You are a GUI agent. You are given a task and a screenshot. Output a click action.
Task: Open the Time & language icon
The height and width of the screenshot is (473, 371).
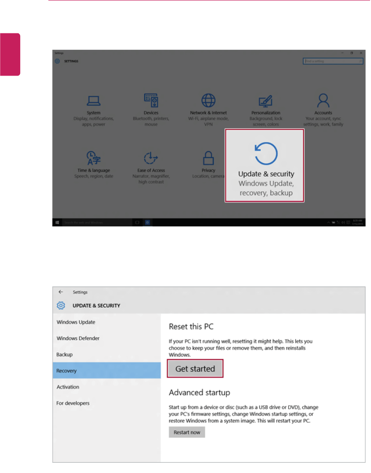pos(93,158)
